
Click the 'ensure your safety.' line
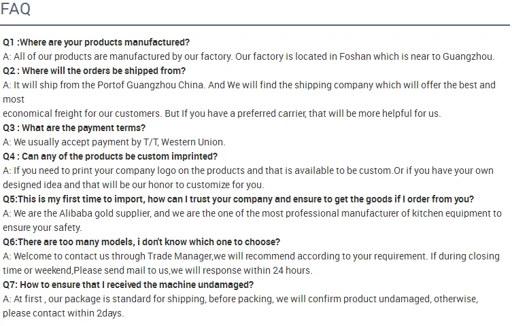point(42,228)
